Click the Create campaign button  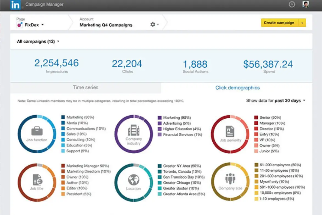(x=279, y=23)
